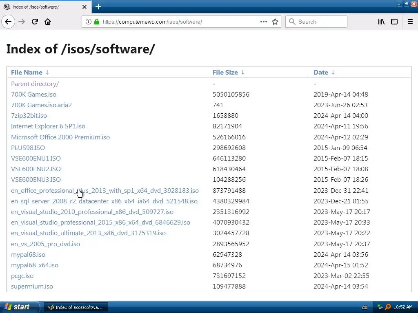Select file size value 109477888
Image resolution: width=418 pixels, height=313 pixels.
(x=229, y=287)
